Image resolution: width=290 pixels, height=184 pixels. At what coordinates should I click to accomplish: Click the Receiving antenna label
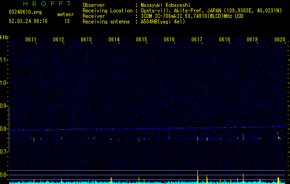click(106, 22)
